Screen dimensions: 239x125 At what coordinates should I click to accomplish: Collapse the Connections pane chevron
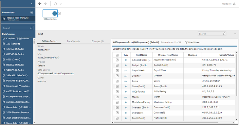click(x=32, y=4)
